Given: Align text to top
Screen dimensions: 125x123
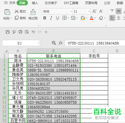Looking at the screenshot, I should [112, 10].
